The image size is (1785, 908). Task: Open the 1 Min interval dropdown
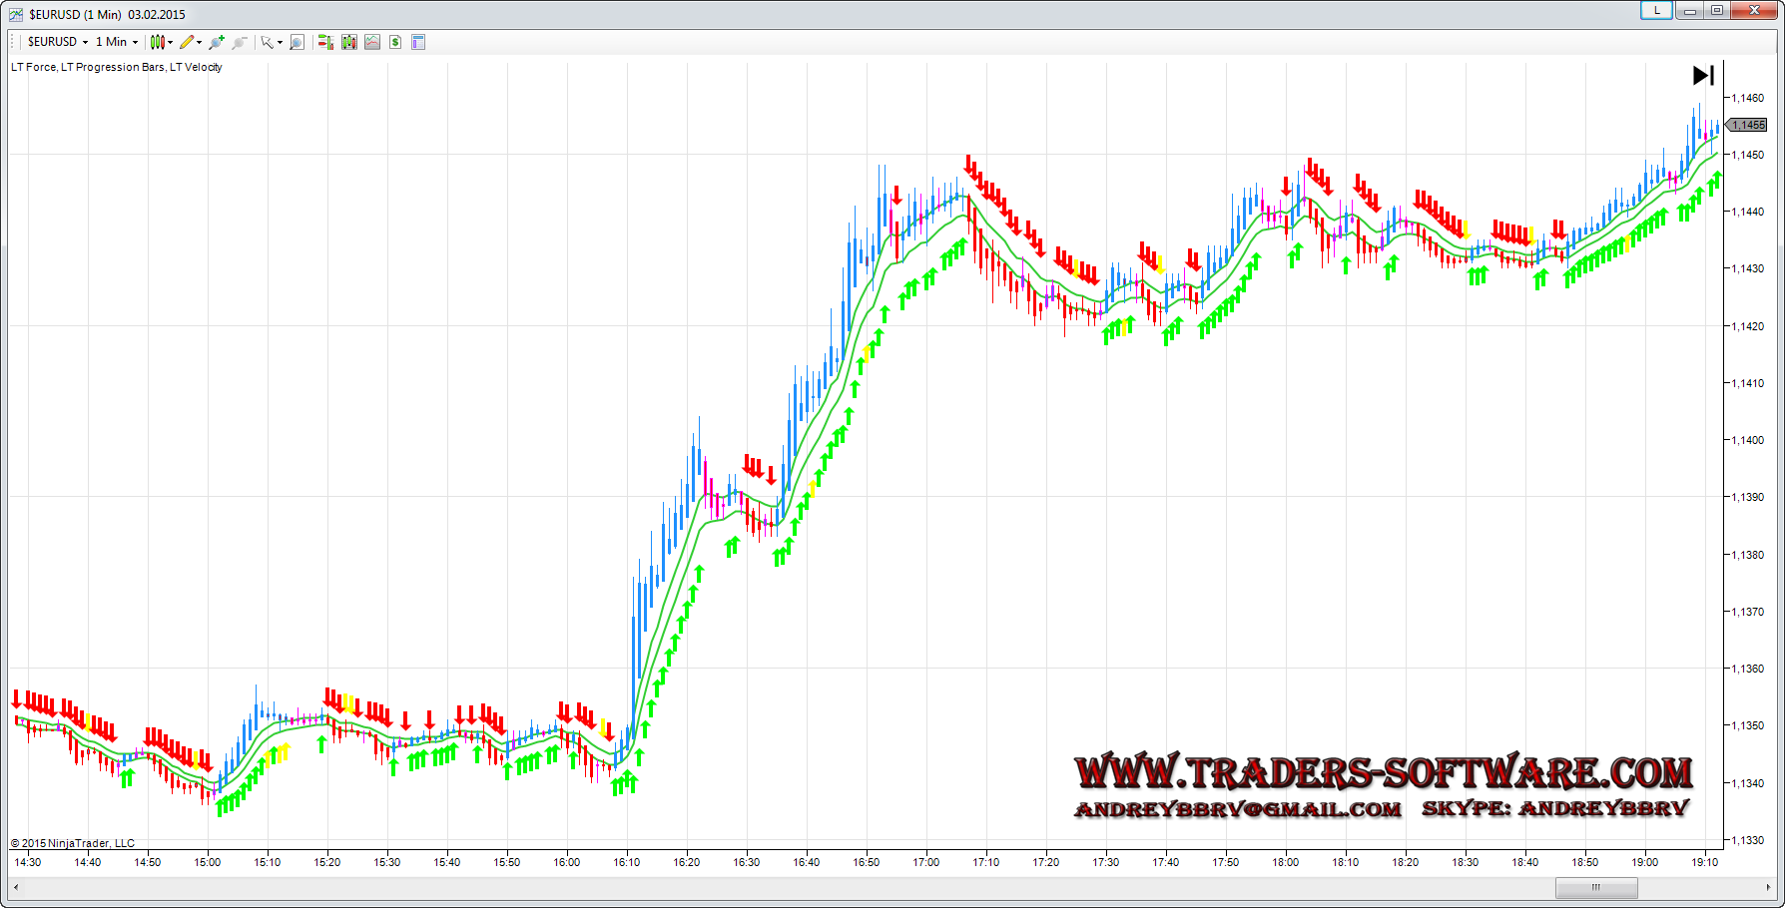116,42
